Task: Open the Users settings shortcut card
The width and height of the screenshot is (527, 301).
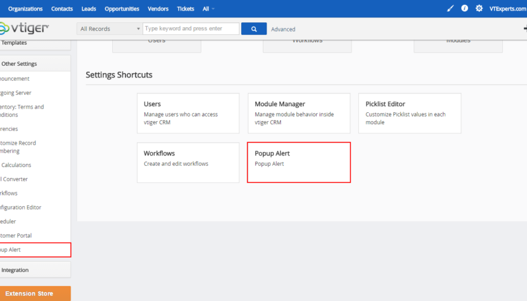Action: point(188,114)
